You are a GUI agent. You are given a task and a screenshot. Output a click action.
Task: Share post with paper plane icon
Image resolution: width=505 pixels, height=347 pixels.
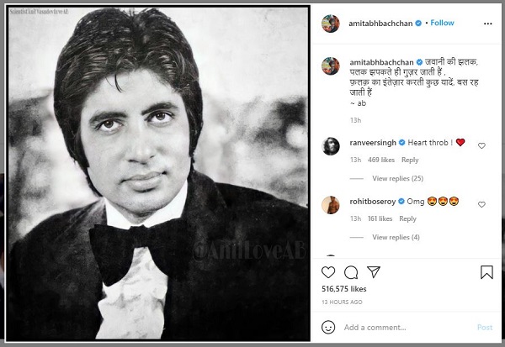pyautogui.click(x=374, y=272)
